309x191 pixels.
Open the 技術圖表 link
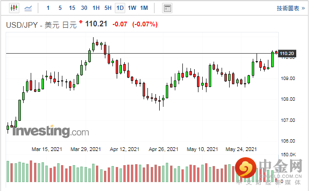click(x=291, y=8)
